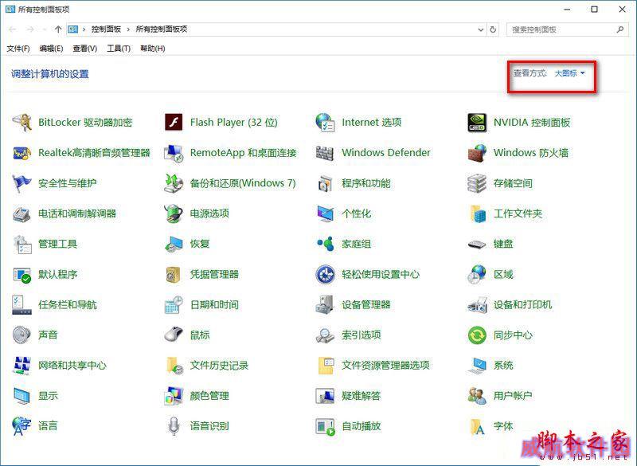Click the back arrow navigation button
Screen dimensions: 637x466
12,29
